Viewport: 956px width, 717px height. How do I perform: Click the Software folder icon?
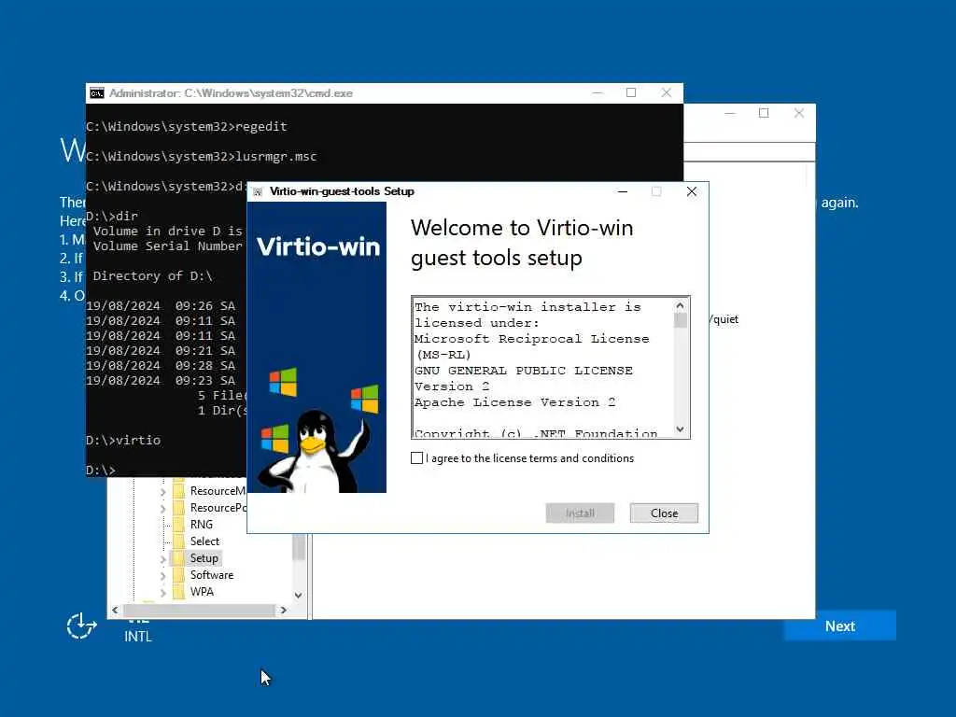click(x=178, y=575)
